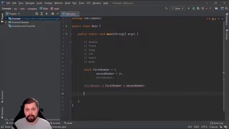This screenshot has height=129, width=229.
Task: Select the Main.java editor tab
Action: coord(70,14)
